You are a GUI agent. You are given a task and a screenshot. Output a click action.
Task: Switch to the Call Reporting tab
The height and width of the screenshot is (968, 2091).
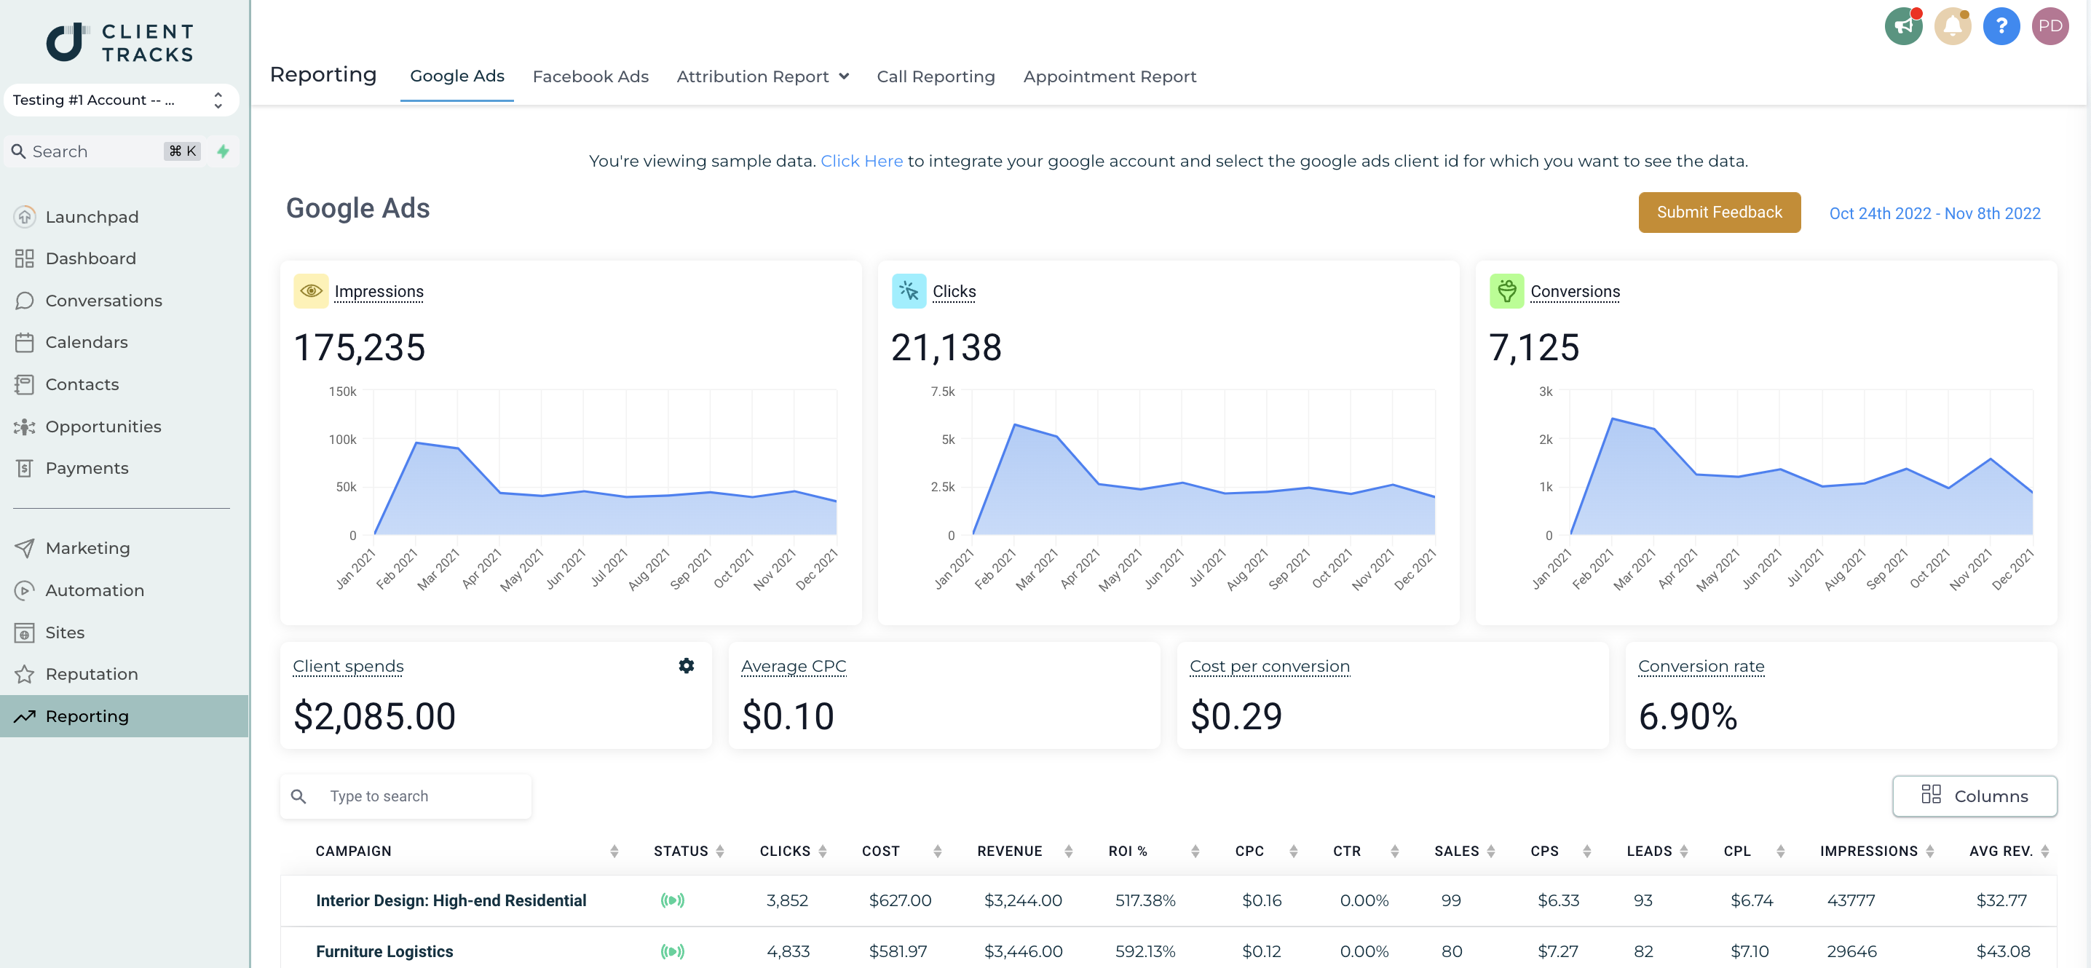[x=935, y=76]
